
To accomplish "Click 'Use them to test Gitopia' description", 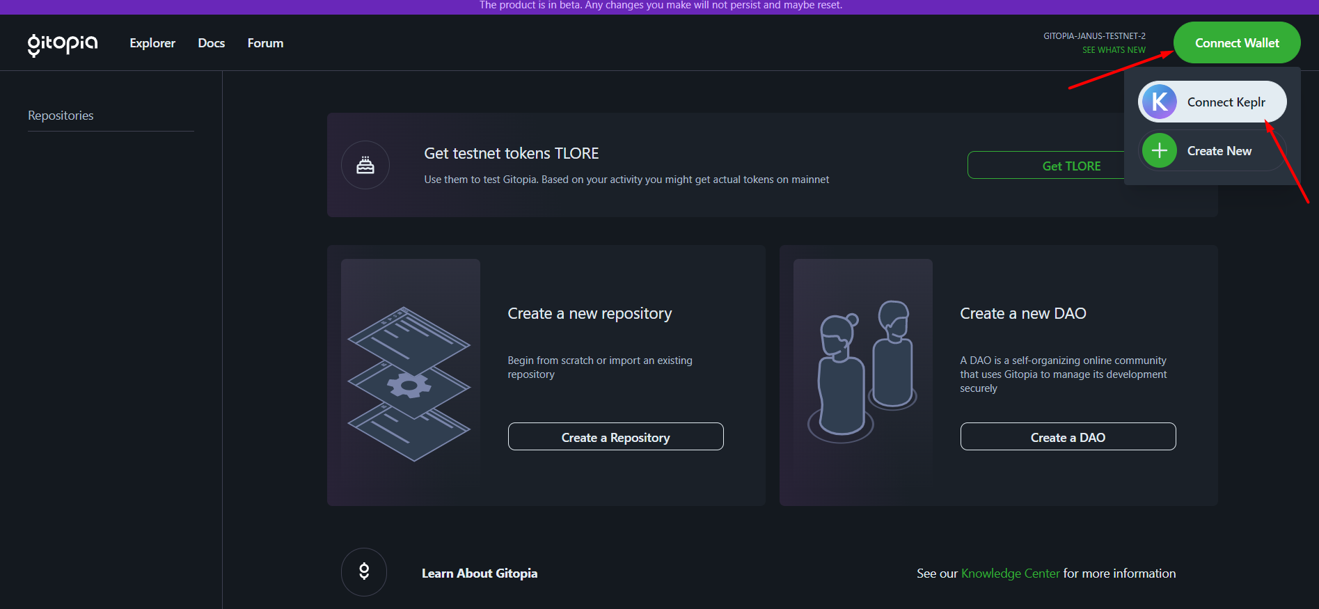I will (x=626, y=180).
